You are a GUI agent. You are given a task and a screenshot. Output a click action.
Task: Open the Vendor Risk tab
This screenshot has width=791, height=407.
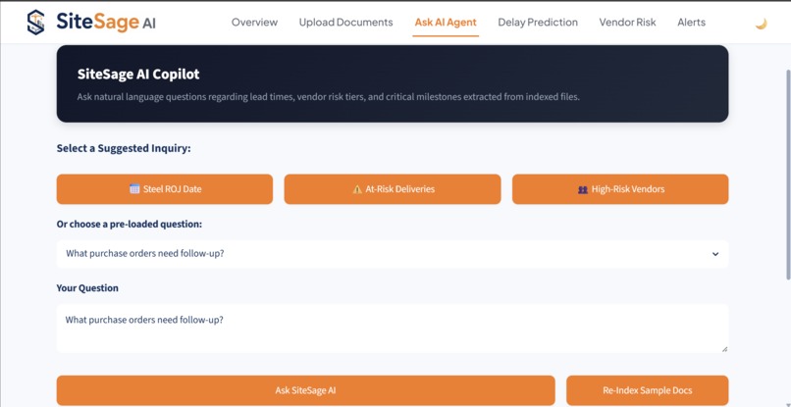tap(627, 23)
